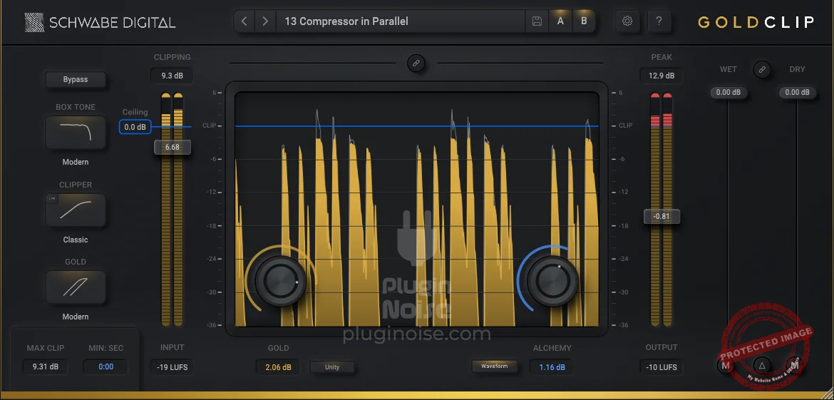Click the Gold knob
The width and height of the screenshot is (834, 400).
[x=280, y=281]
